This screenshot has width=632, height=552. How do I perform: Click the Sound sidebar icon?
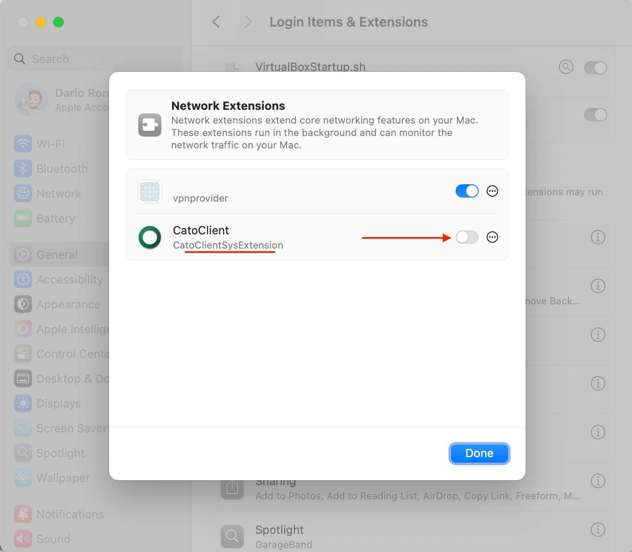click(23, 539)
